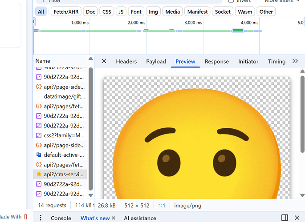Open the Payload tab

(156, 61)
